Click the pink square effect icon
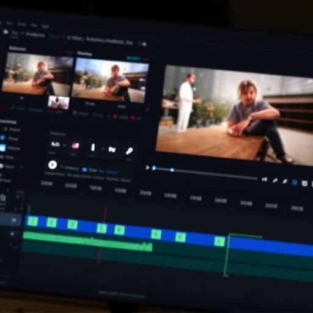Image resolution: width=313 pixels, height=313 pixels. 75,146
